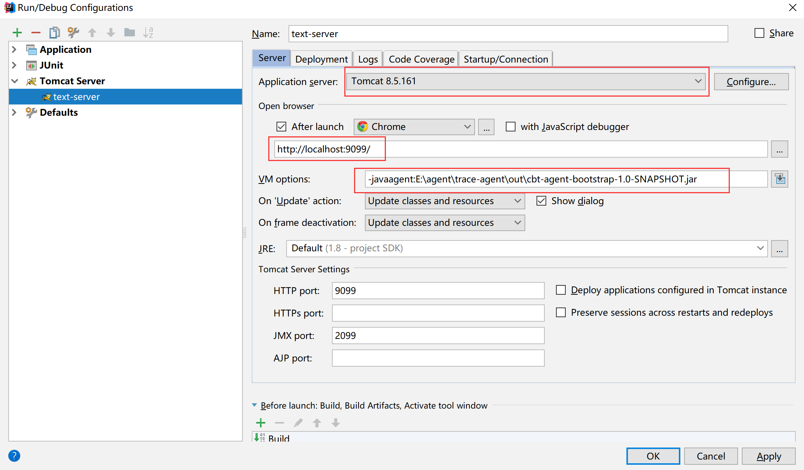Click into the HTTP port field
The width and height of the screenshot is (804, 470).
tap(438, 291)
